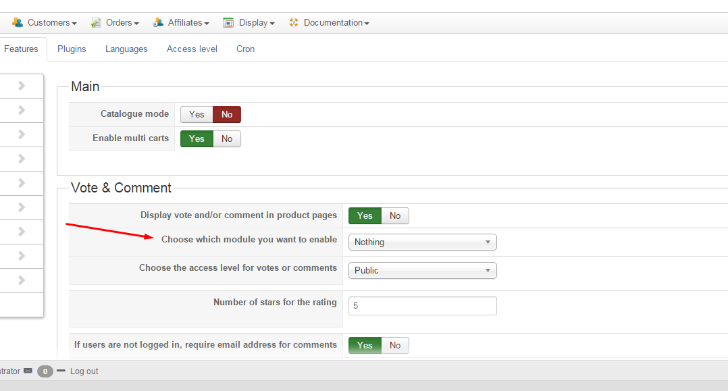Click the Customers people icon
728x391 pixels.
18,22
